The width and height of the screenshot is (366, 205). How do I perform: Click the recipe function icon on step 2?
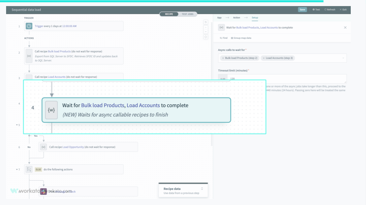pos(29,56)
